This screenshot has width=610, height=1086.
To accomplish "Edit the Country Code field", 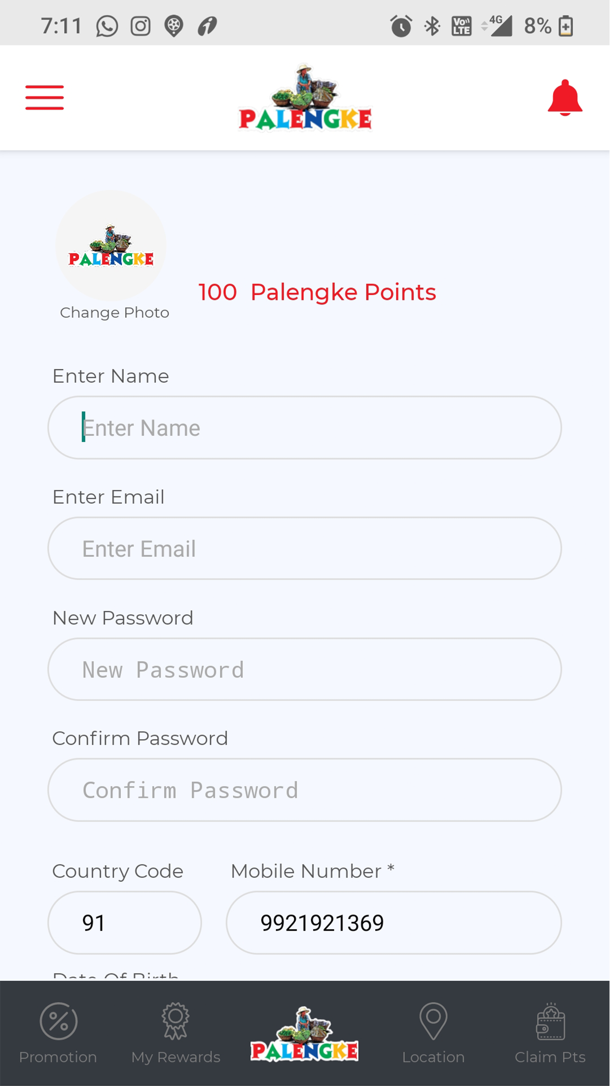I will click(x=125, y=923).
